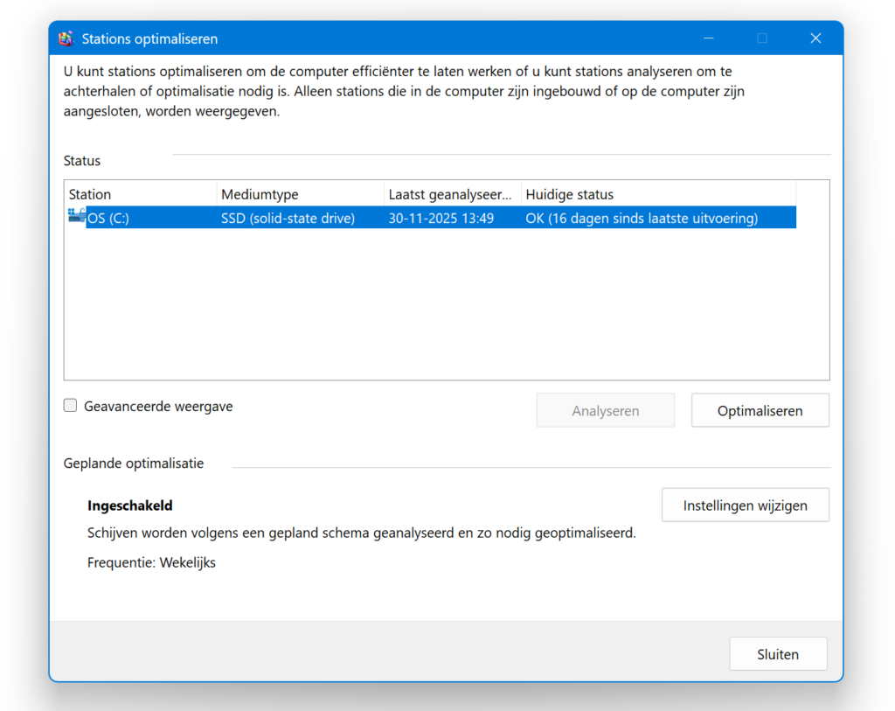Click the Stations optimaliseren app icon in title bar
Viewport: 895px width, 711px height.
coord(66,38)
